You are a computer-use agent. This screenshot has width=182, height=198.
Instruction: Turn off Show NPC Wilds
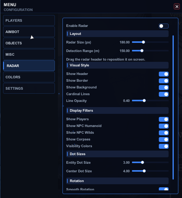pyautogui.click(x=163, y=133)
